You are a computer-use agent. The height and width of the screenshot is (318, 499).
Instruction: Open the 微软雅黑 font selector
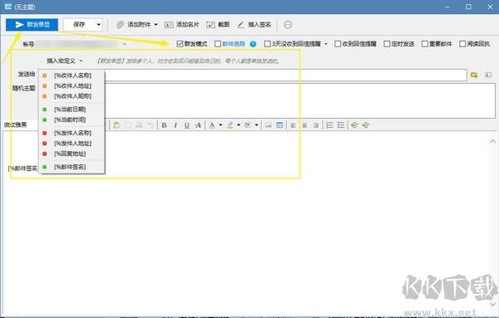point(20,125)
